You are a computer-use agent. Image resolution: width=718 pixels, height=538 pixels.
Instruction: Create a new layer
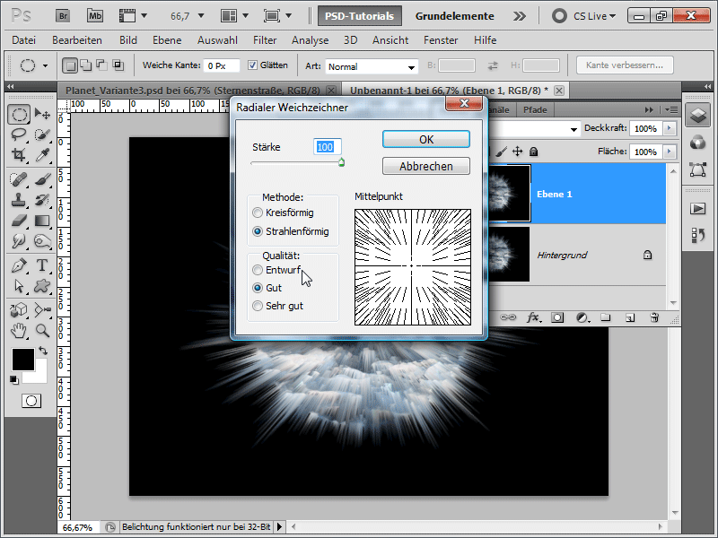tap(630, 317)
